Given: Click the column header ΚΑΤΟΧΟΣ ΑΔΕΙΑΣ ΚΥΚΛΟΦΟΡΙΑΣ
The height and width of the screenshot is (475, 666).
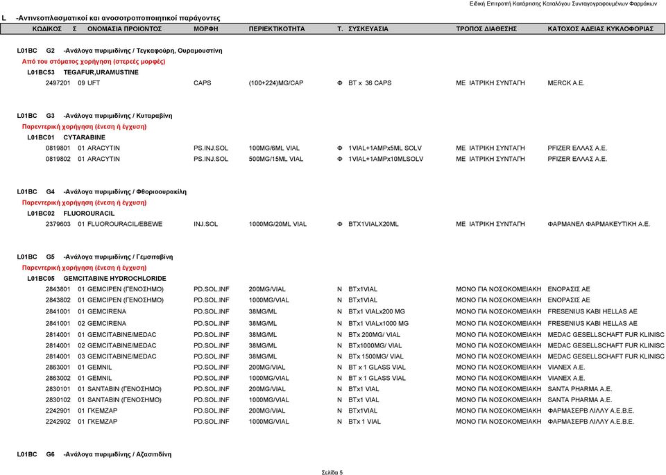Looking at the screenshot, I should click(600, 29).
